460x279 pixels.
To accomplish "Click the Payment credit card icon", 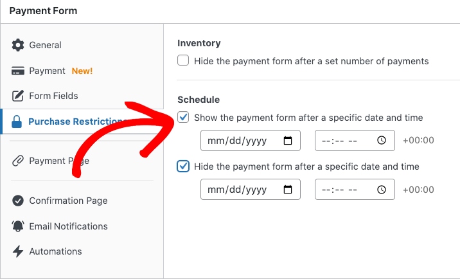I will [18, 71].
